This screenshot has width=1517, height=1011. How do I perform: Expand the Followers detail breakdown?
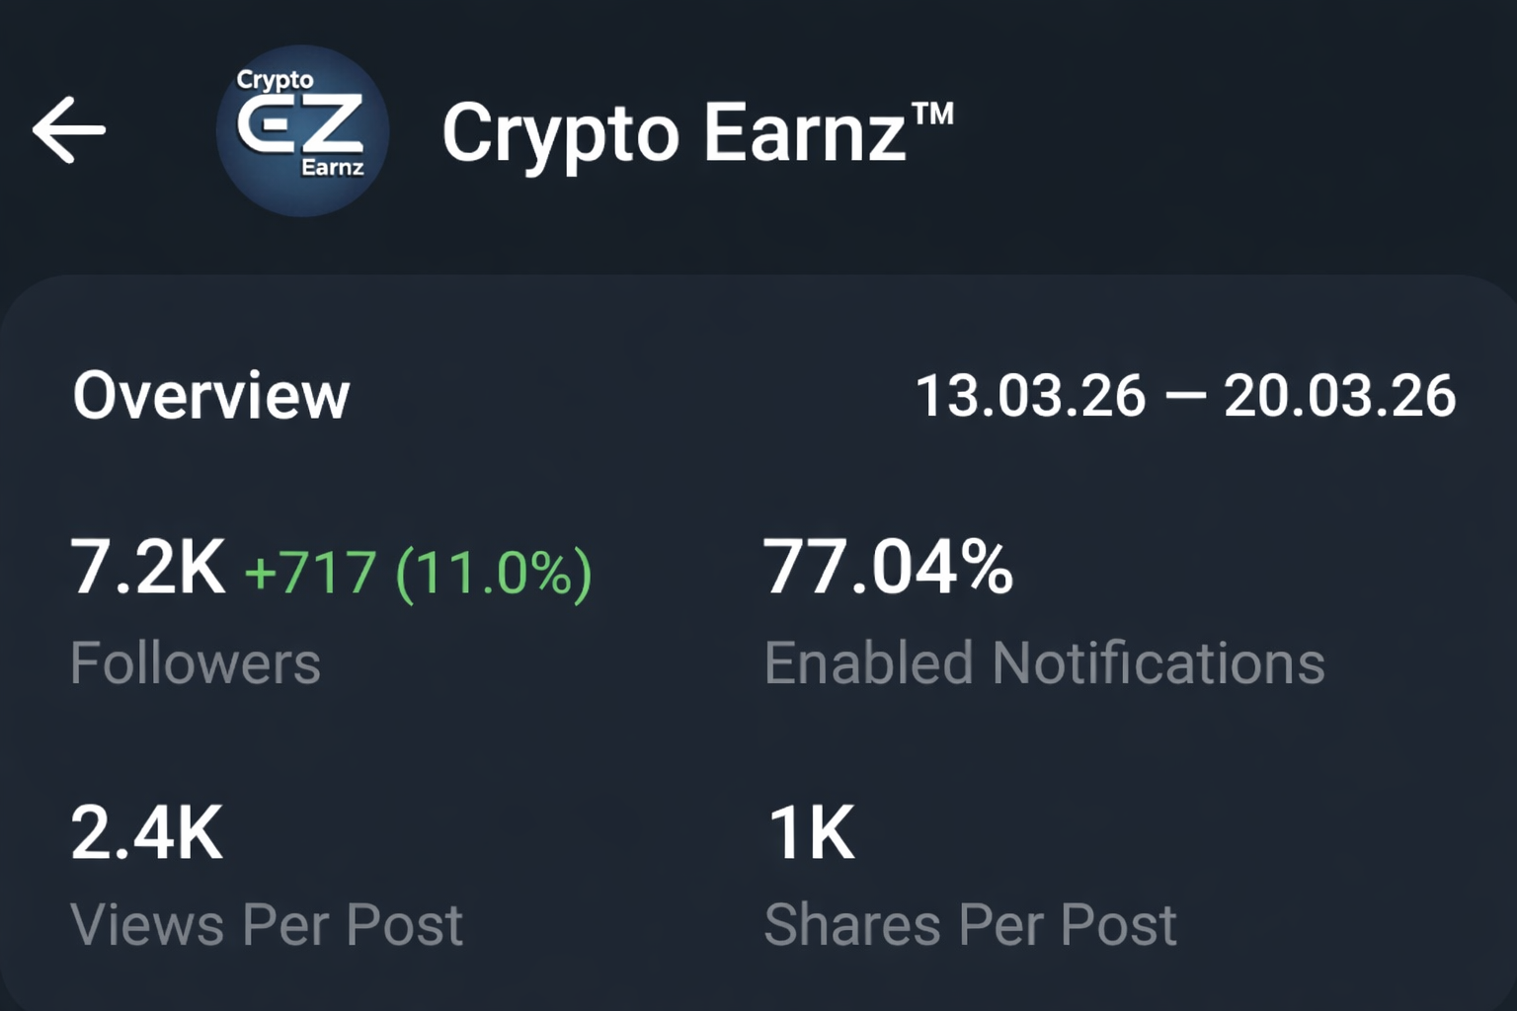coord(195,661)
